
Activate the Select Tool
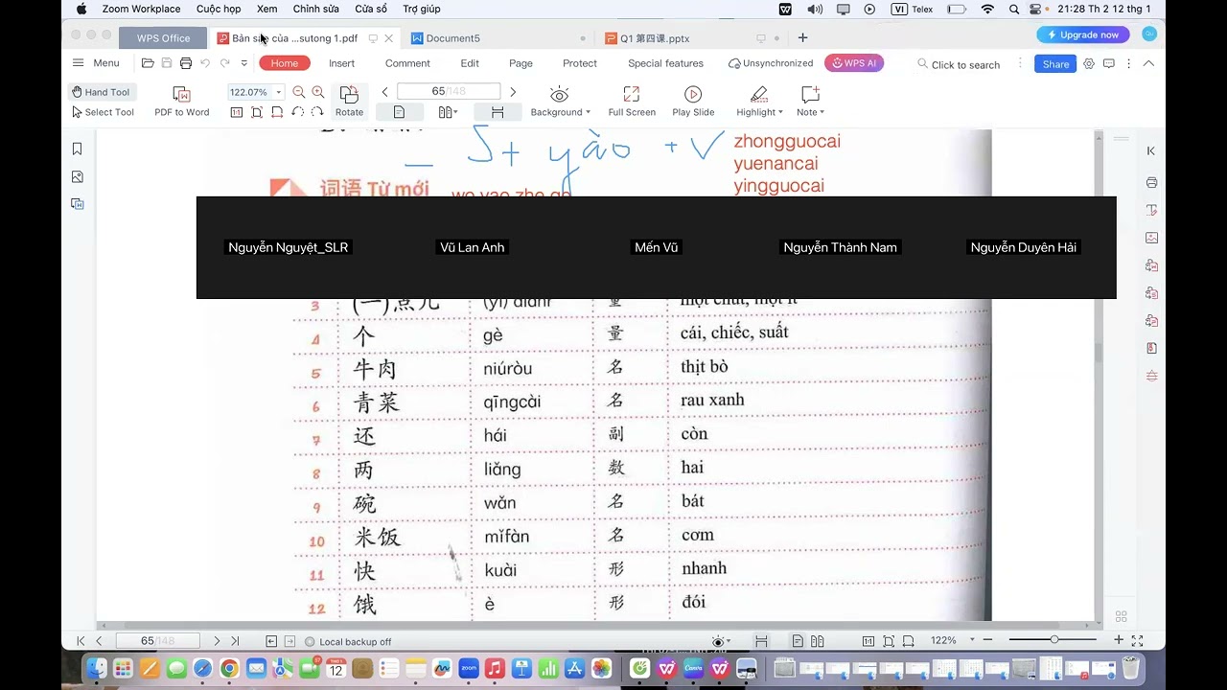tap(103, 112)
